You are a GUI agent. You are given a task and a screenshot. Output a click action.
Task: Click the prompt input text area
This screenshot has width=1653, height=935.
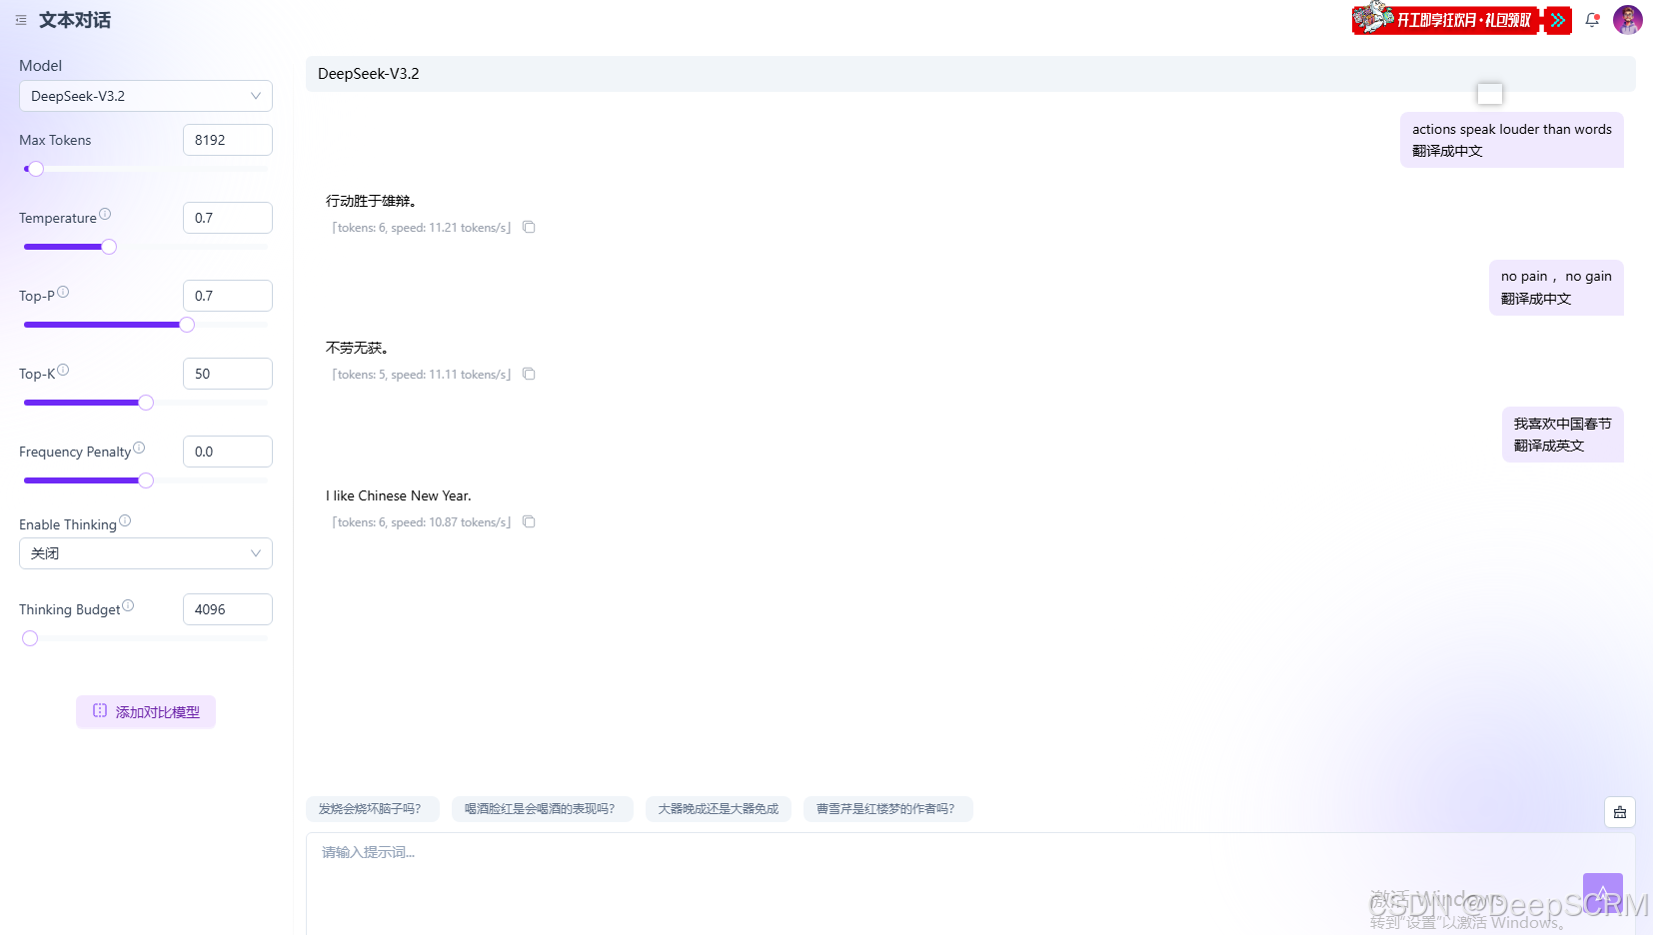[969, 884]
